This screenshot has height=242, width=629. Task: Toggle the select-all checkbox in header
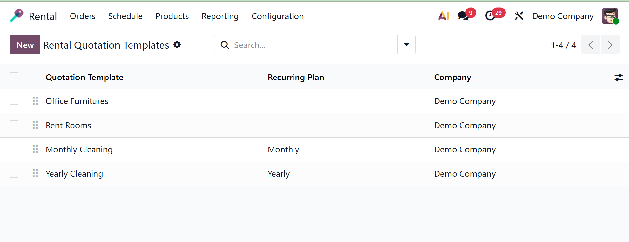[14, 77]
